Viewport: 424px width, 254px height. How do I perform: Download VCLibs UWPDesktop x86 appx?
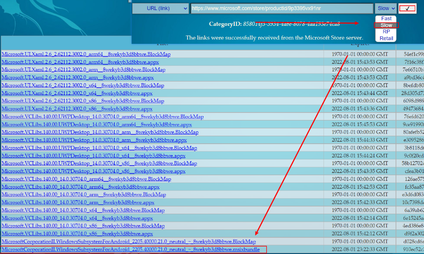pyautogui.click(x=94, y=171)
